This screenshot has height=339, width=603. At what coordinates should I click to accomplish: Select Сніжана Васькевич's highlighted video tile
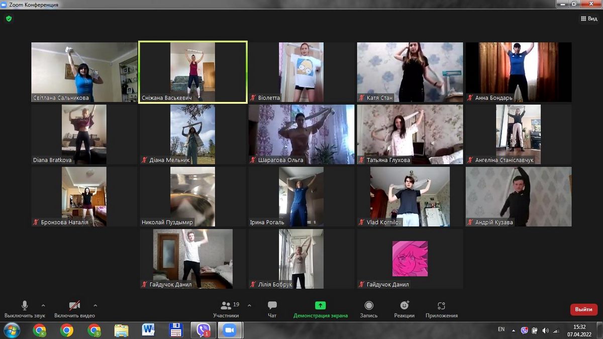pos(193,72)
